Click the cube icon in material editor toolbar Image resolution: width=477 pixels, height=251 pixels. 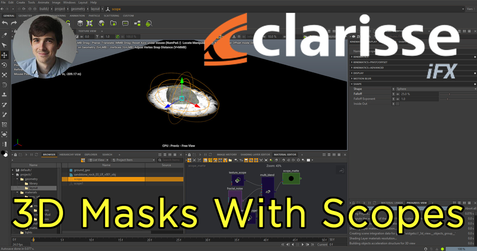click(220, 160)
